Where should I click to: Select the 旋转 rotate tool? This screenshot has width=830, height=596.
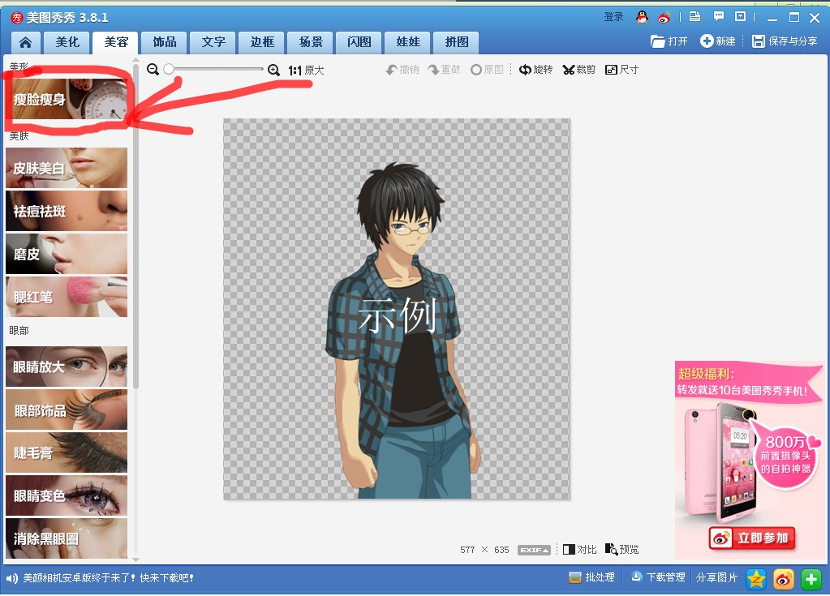click(535, 70)
